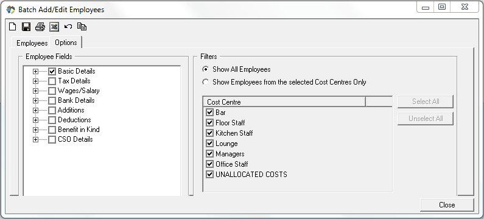Click the New blank page toolbar icon
The image size is (484, 219).
click(12, 27)
